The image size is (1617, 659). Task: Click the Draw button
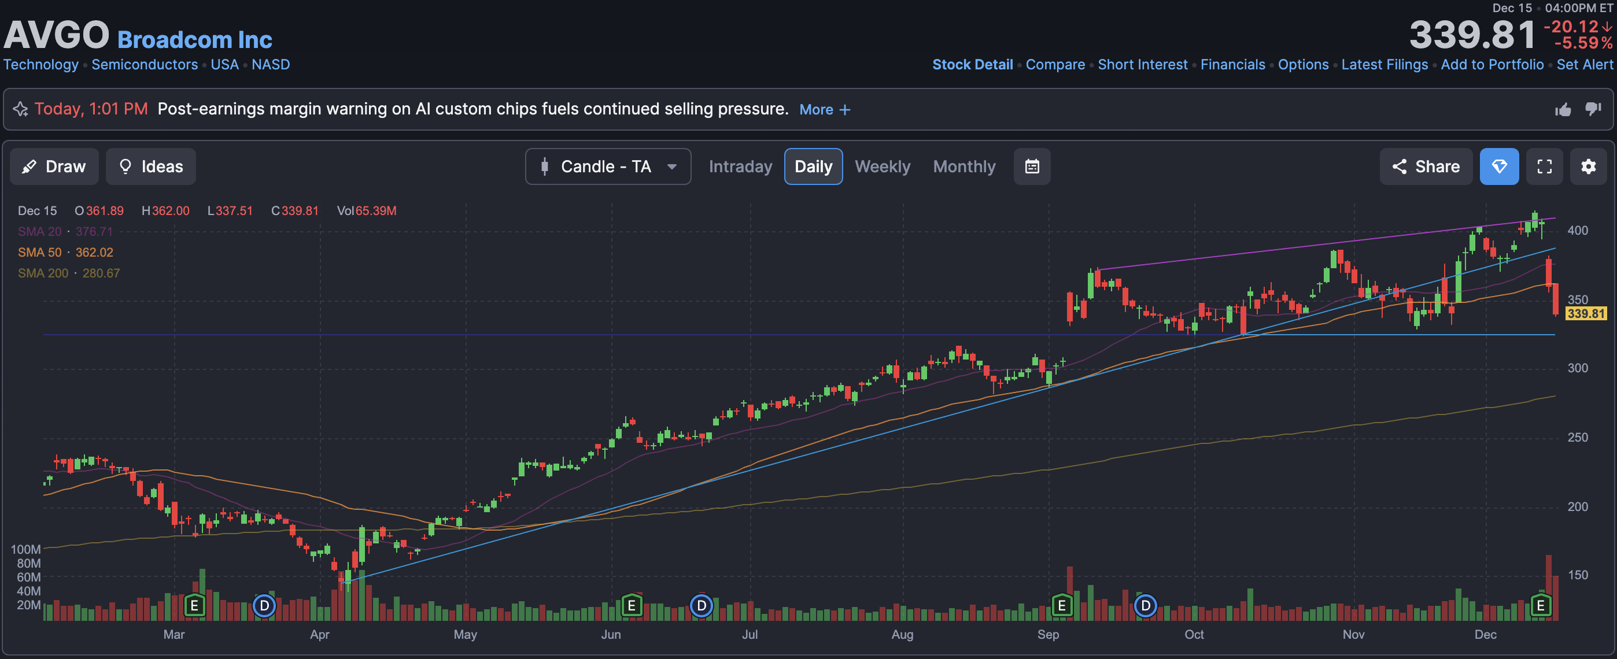[54, 166]
